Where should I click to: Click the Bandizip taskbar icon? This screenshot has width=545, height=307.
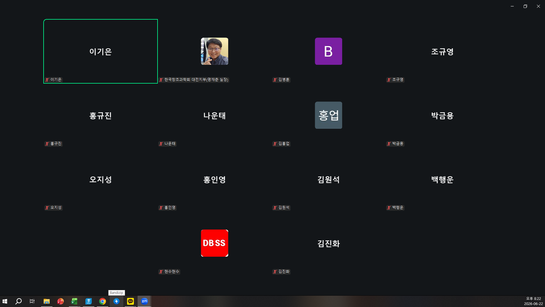click(x=117, y=301)
